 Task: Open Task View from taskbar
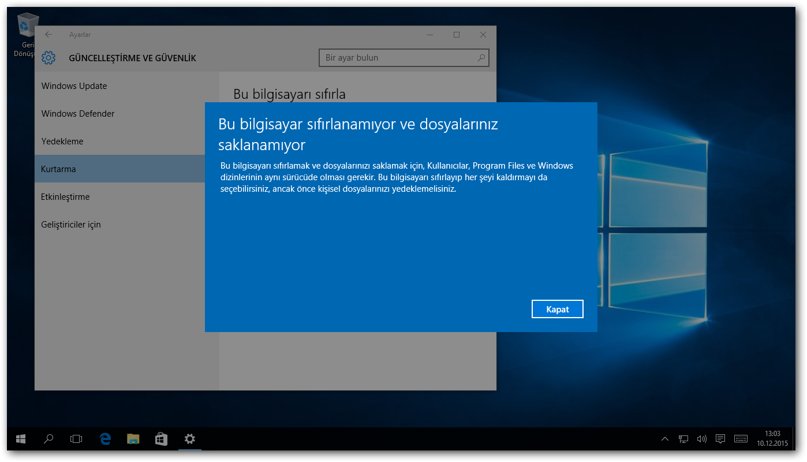pyautogui.click(x=76, y=439)
